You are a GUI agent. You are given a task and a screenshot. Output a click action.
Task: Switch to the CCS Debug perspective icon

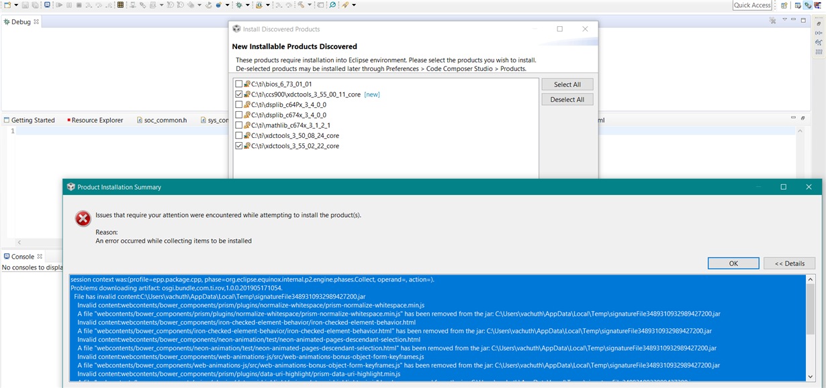click(x=807, y=5)
